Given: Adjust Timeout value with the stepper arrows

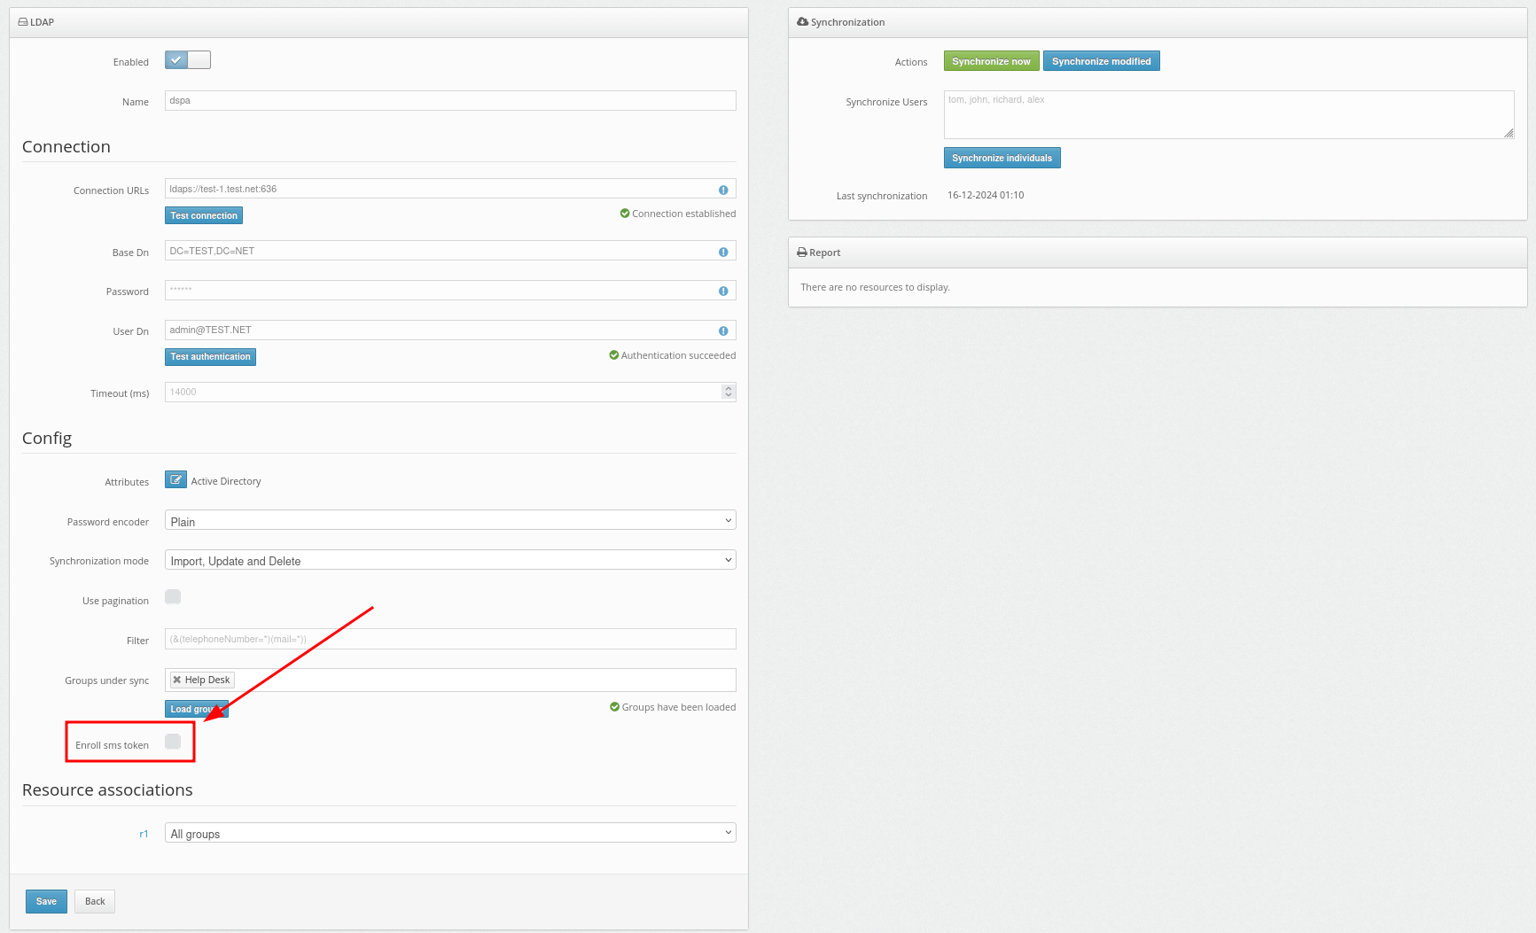Looking at the screenshot, I should point(729,392).
